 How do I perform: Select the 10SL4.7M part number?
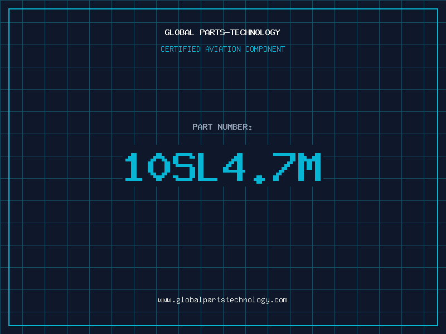pyautogui.click(x=222, y=167)
